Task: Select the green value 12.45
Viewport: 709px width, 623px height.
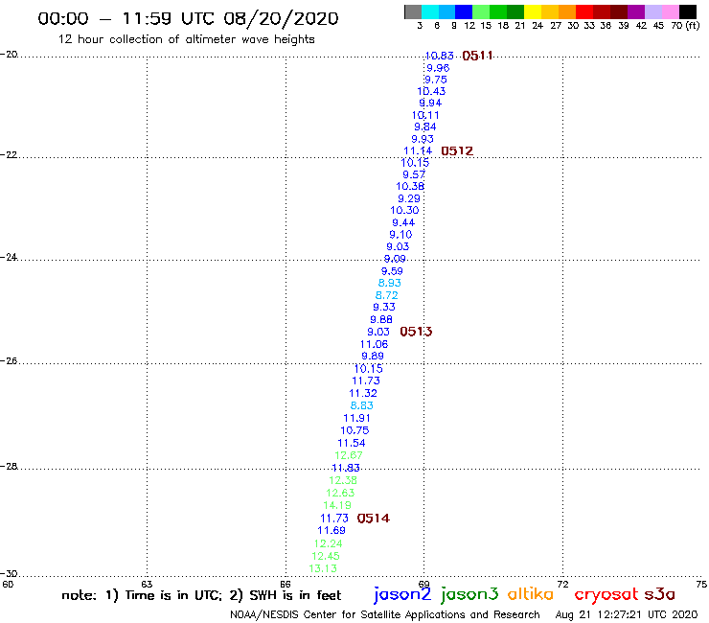Action: tap(326, 556)
